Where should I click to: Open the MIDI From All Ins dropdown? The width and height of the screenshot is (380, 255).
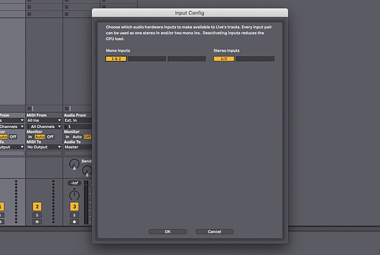pyautogui.click(x=44, y=120)
